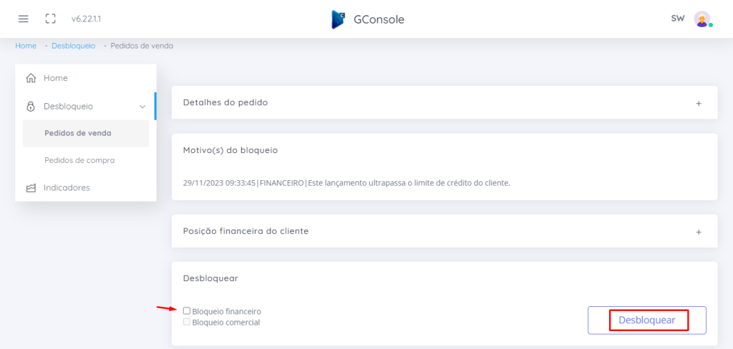
Task: Check the Bloqueio comercial checkbox
Action: 187,322
